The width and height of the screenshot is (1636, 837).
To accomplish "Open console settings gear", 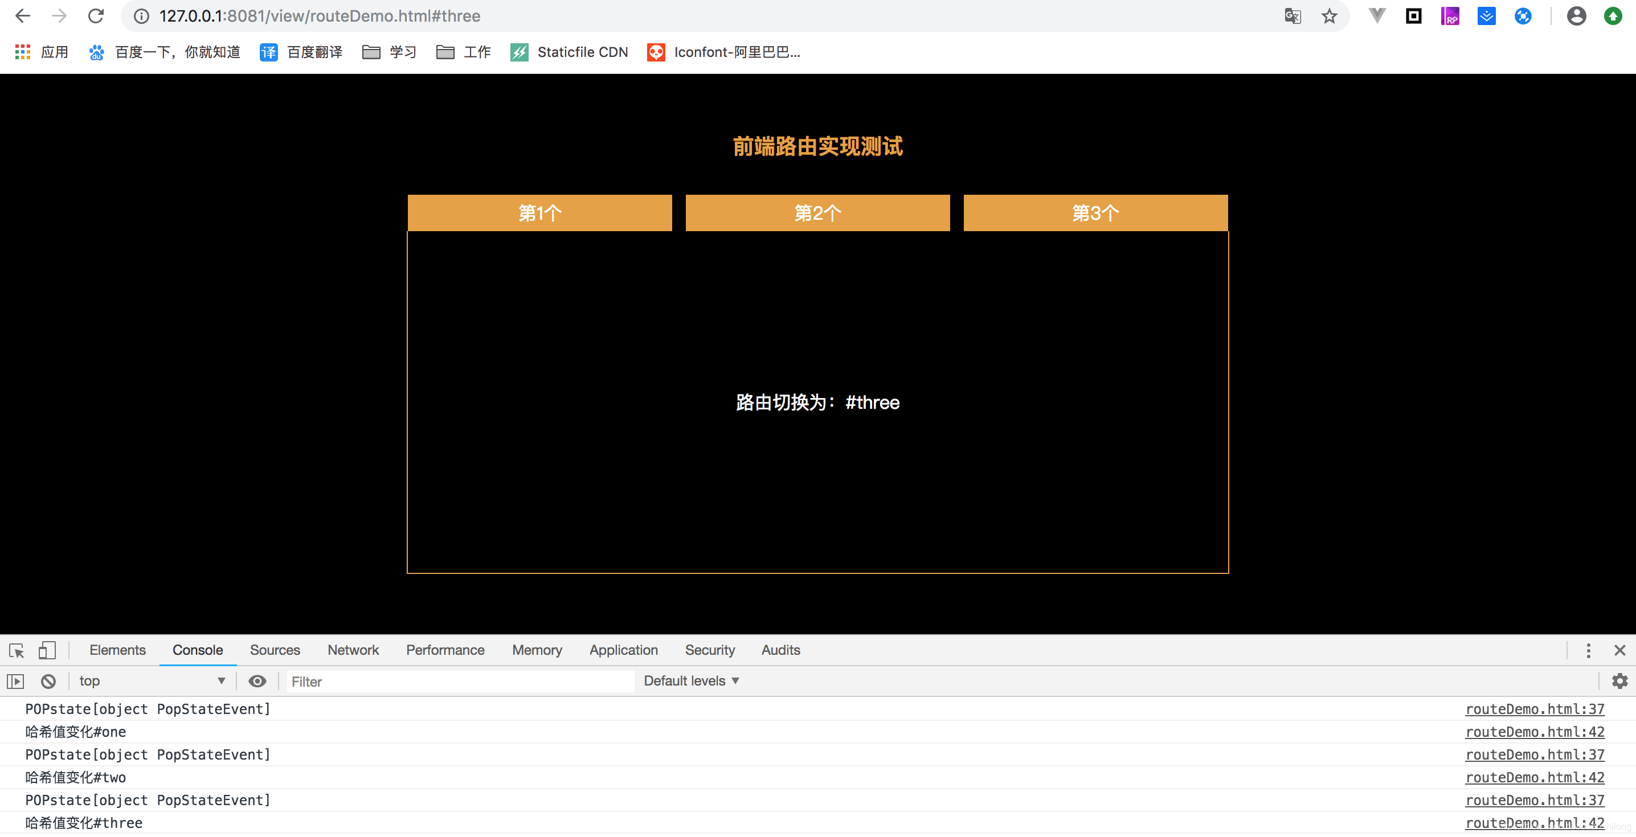I will [1620, 682].
